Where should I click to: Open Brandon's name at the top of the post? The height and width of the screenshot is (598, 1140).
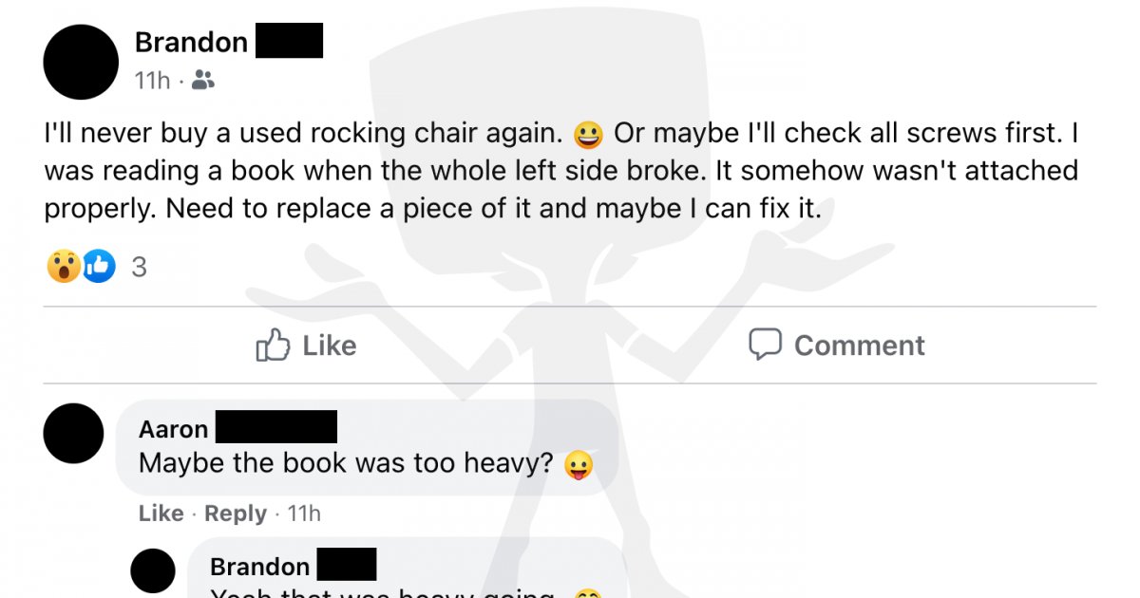coord(191,43)
